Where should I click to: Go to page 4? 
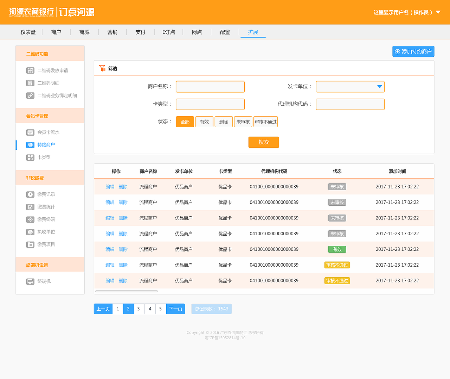coord(150,309)
